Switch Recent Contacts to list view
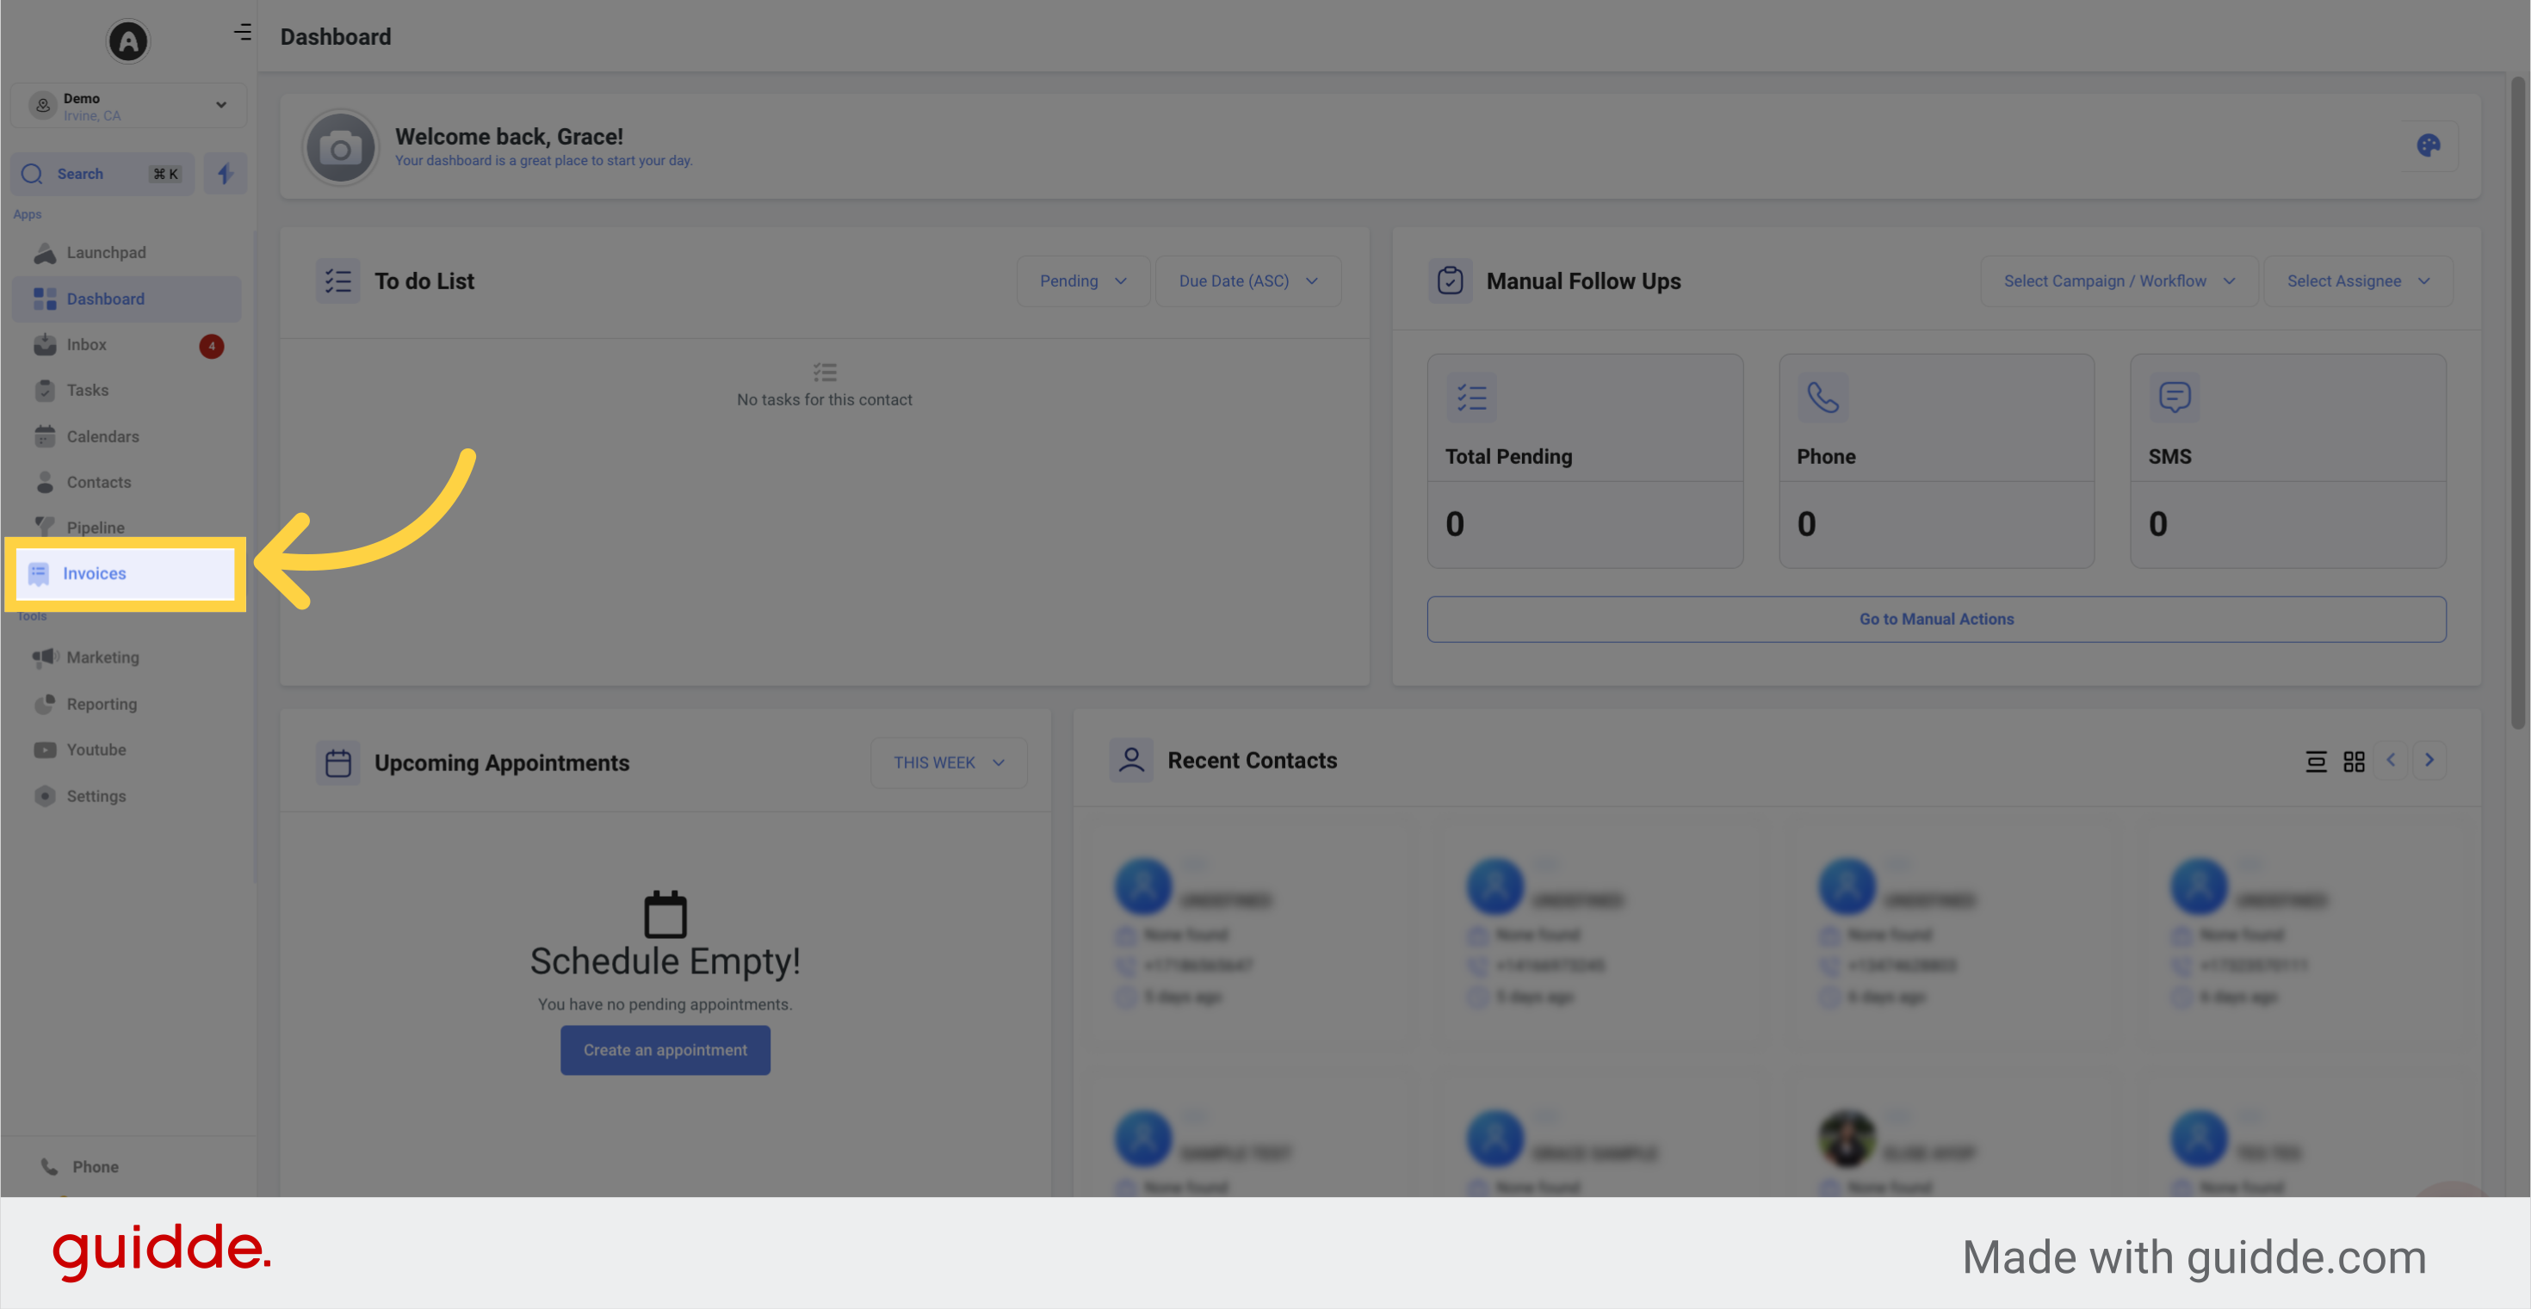Viewport: 2531px width, 1309px height. (2315, 761)
